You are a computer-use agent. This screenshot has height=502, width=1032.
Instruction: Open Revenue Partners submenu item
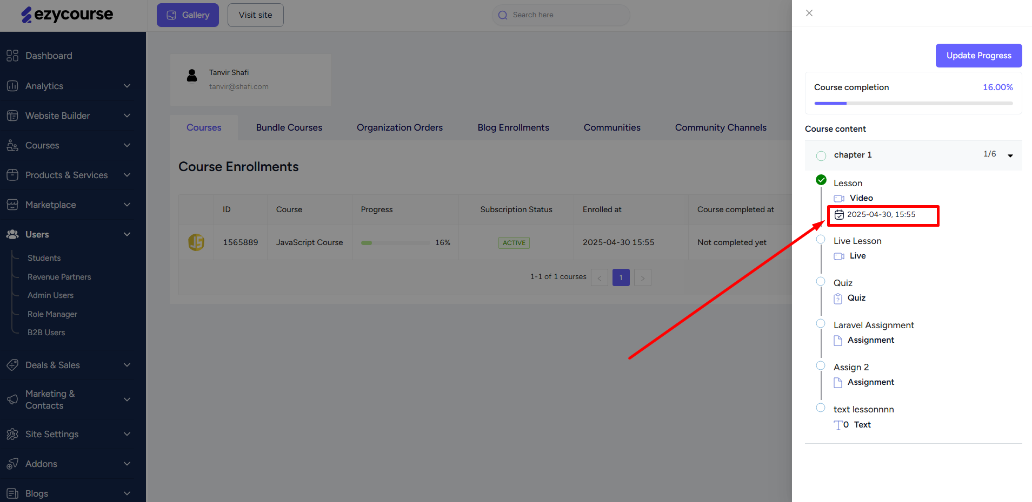59,277
